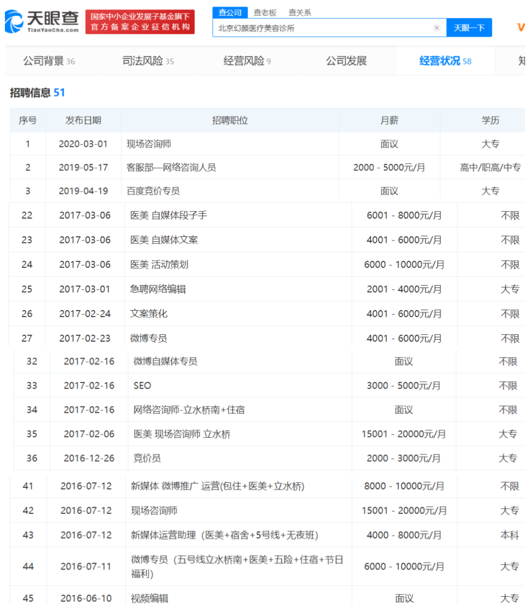The height and width of the screenshot is (609, 530).
Task: Click the 现场咨询师 job posted 2020-03-01
Action: click(x=148, y=144)
